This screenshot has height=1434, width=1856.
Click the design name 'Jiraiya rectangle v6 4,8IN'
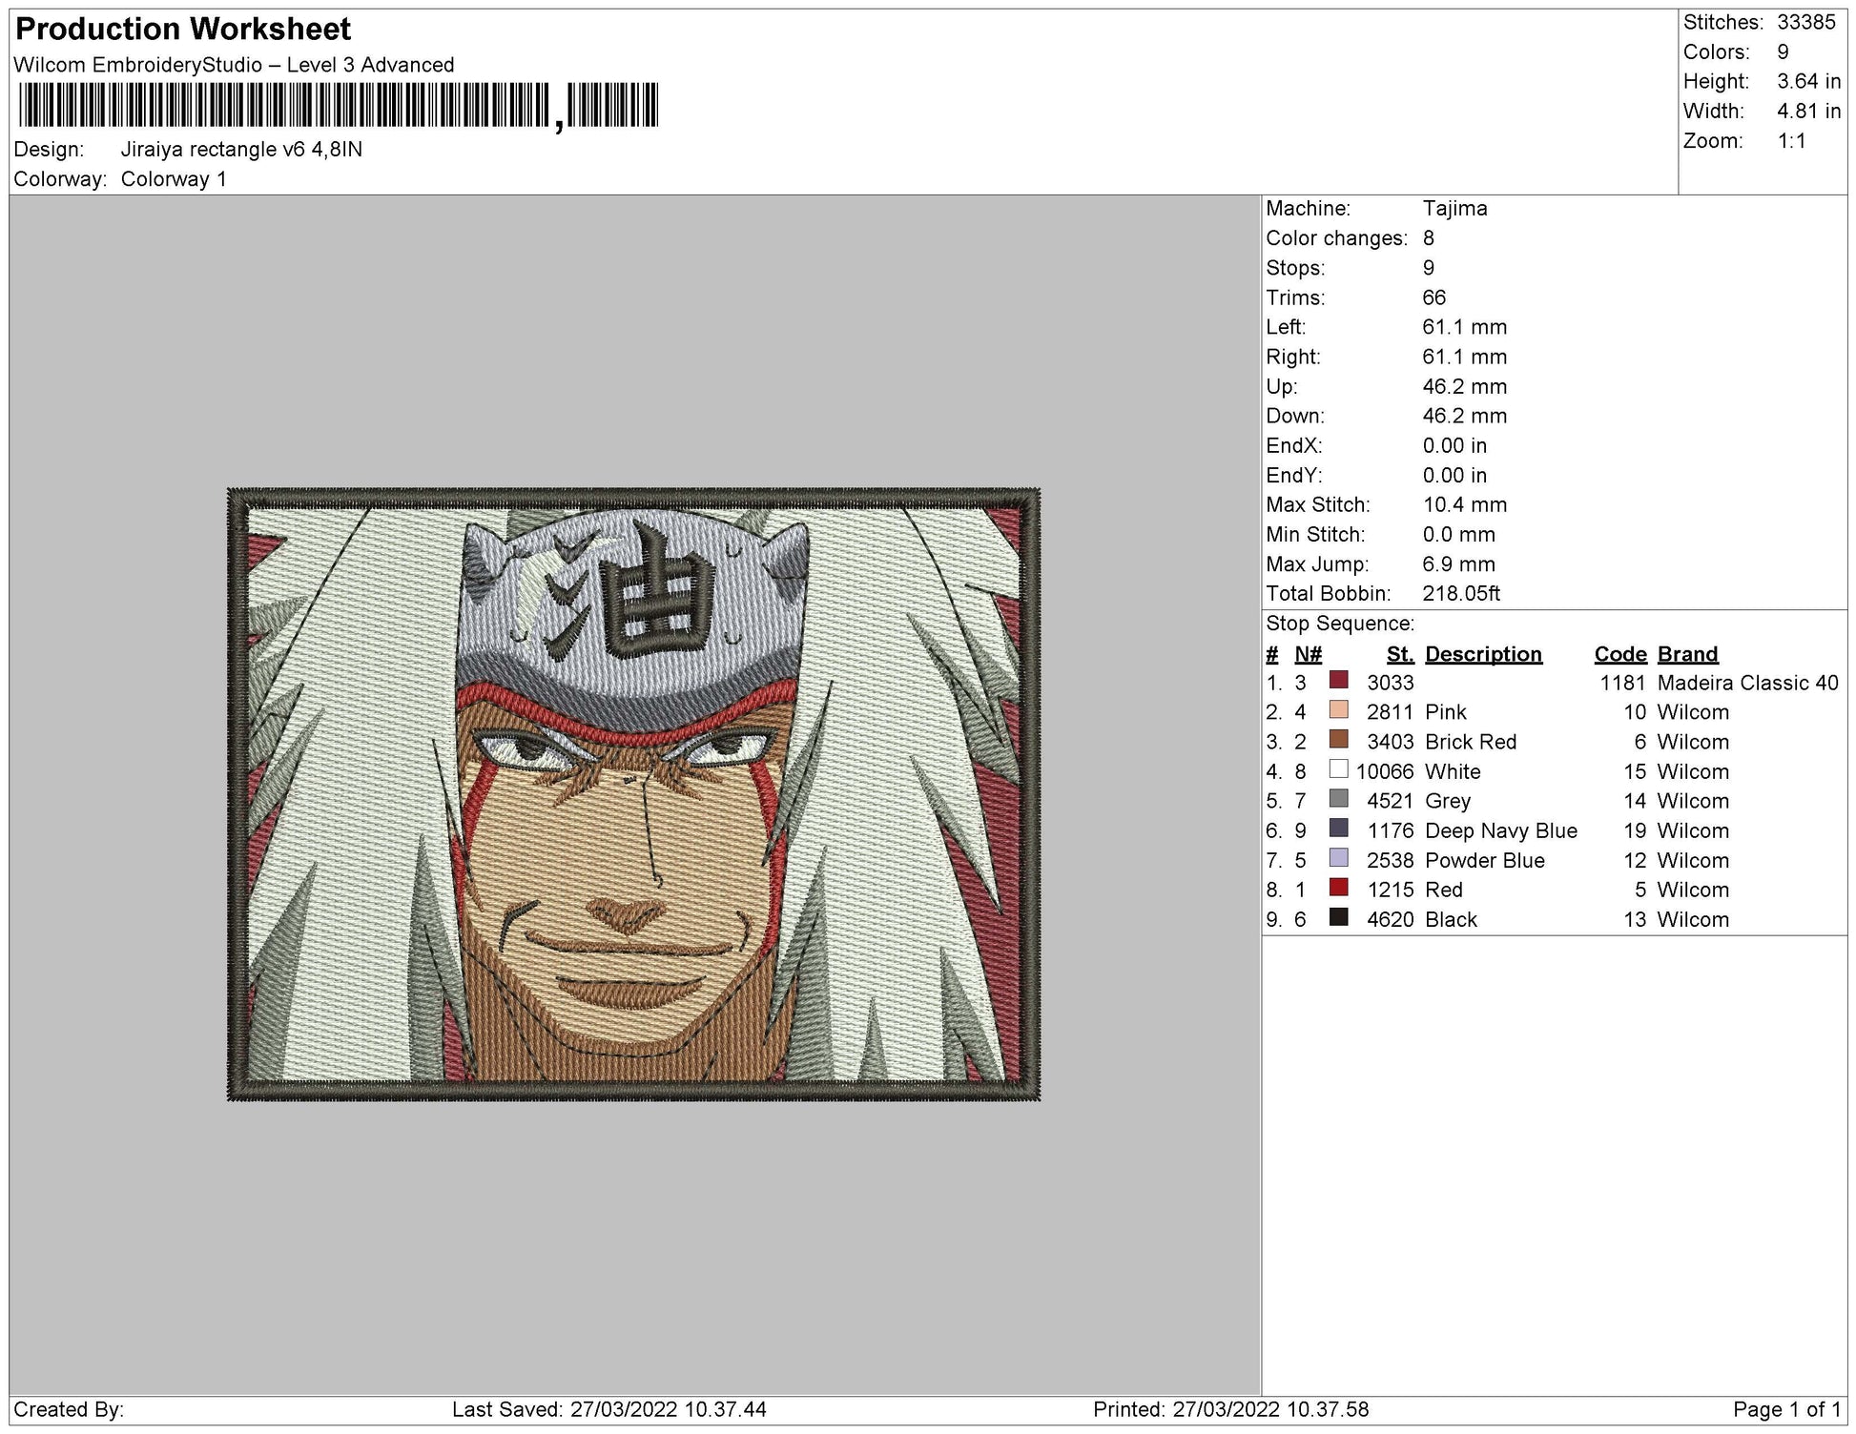(241, 150)
